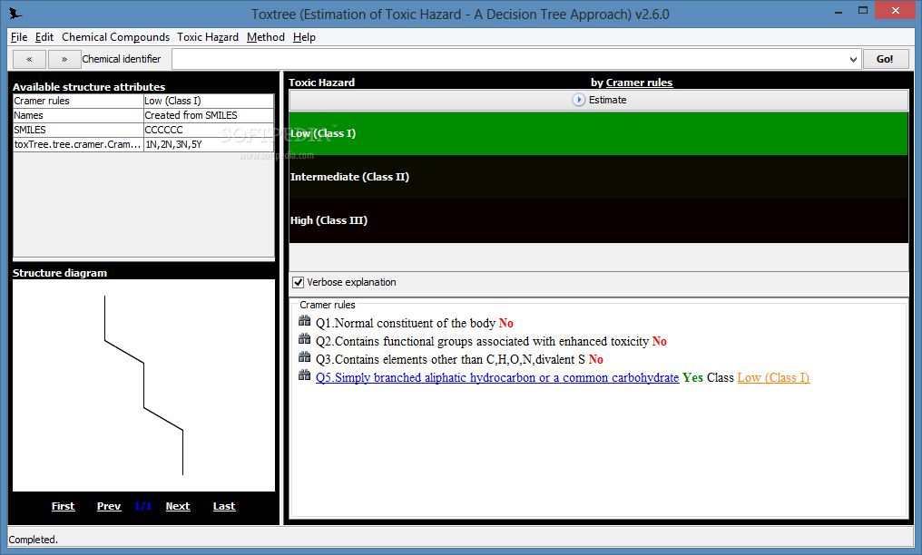The image size is (922, 555).
Task: Select the Created from SMILES value cell
Action: click(209, 116)
